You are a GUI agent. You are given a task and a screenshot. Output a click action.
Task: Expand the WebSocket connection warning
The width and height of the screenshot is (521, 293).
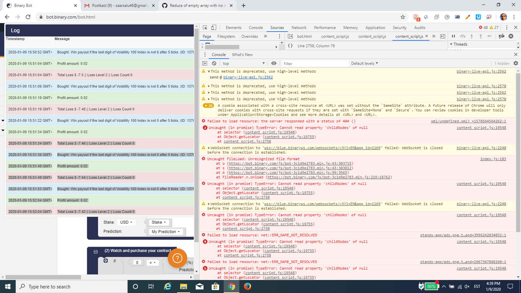pos(209,147)
